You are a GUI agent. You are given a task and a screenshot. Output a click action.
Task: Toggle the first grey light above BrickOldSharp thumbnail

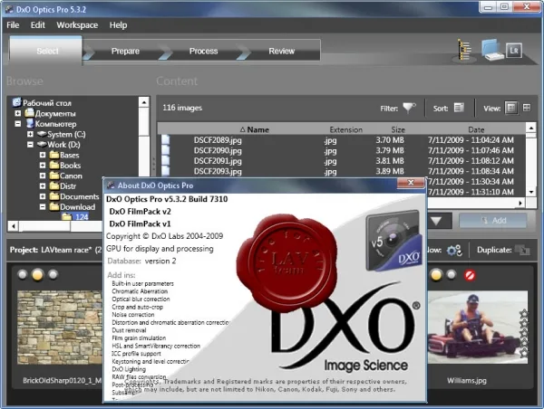22,275
